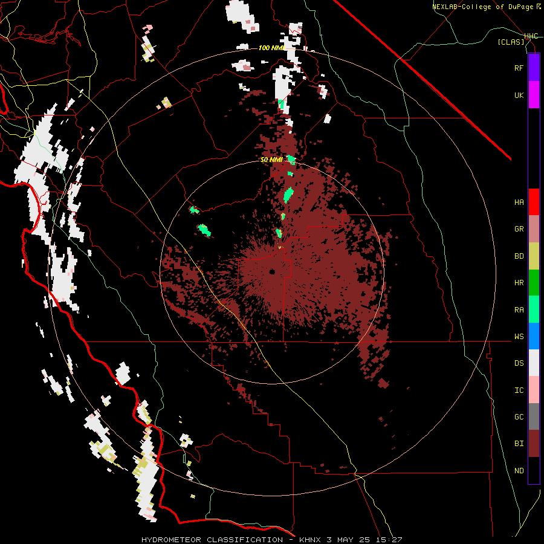Click the HR heavy rain green swatch

534,283
